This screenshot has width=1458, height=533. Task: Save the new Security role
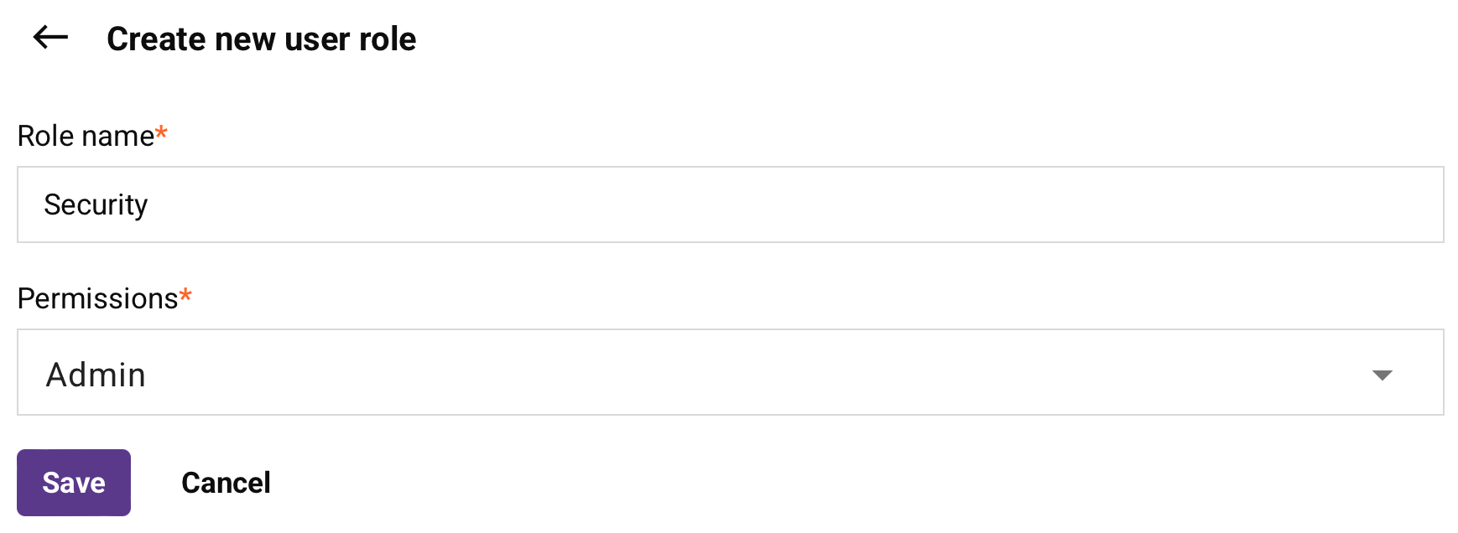(x=74, y=483)
